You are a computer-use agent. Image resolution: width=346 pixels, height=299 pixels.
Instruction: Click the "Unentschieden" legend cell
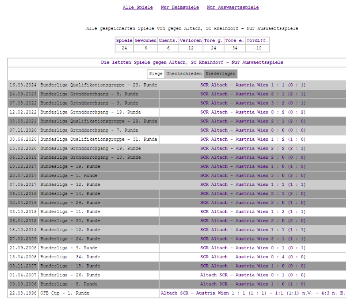pyautogui.click(x=184, y=74)
